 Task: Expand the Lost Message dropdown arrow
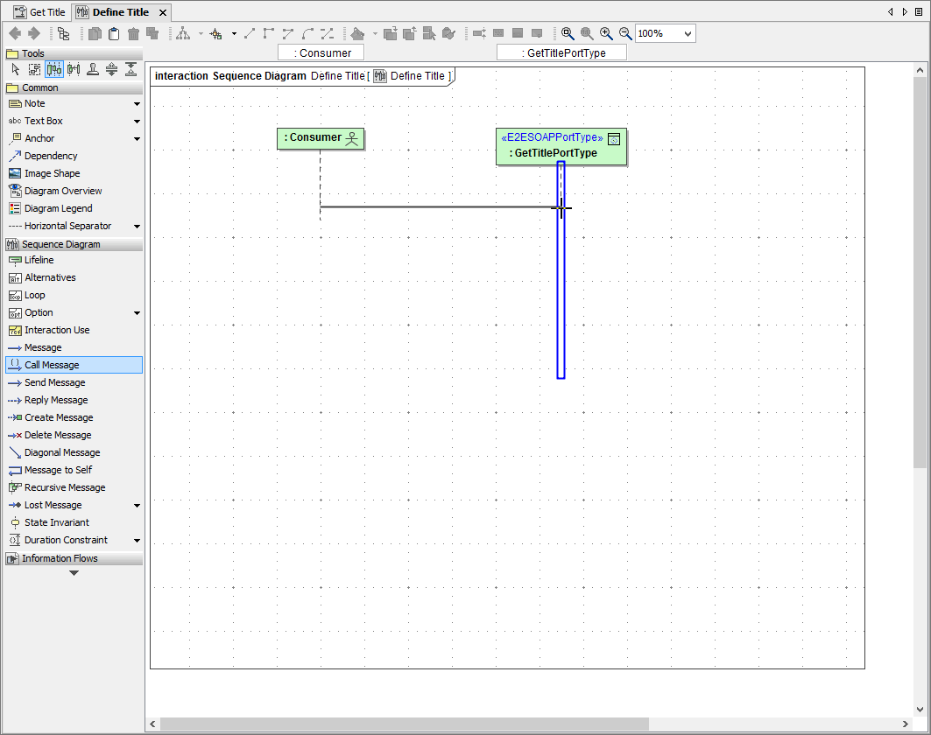[137, 506]
